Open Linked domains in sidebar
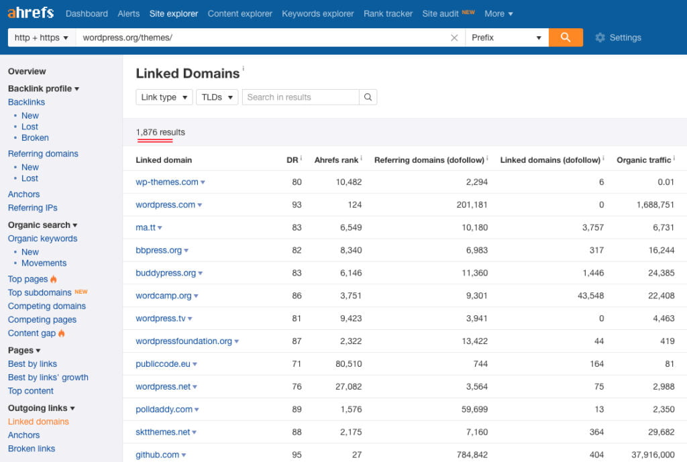687x462 pixels. [x=38, y=422]
